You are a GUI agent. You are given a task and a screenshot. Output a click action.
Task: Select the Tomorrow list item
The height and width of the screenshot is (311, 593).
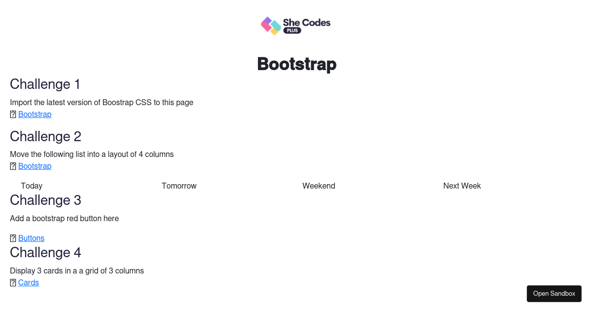pyautogui.click(x=179, y=186)
